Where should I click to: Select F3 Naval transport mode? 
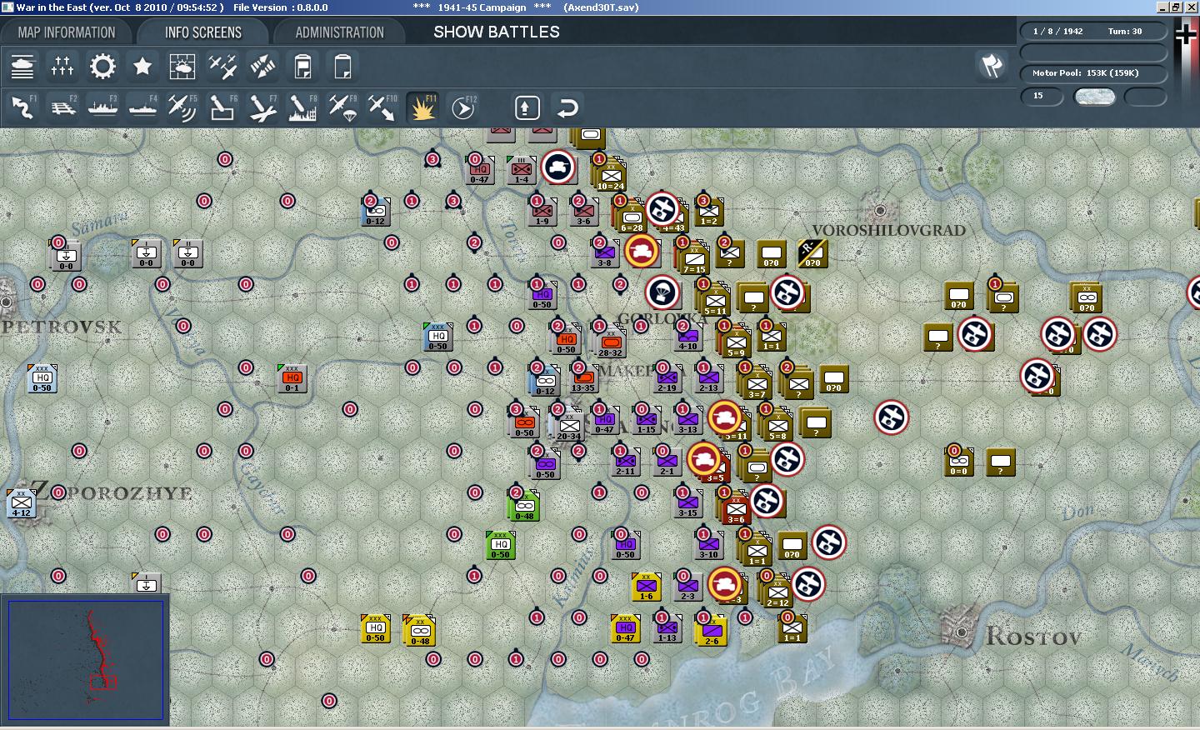tap(102, 107)
